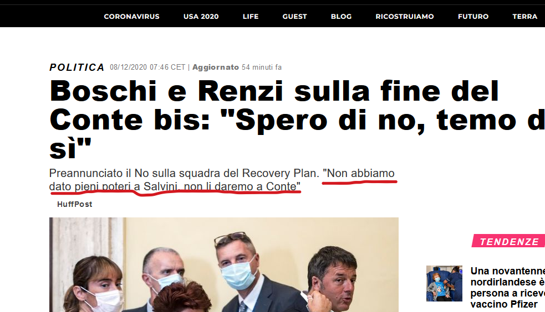Open the GUEST section
The image size is (545, 312).
coord(295,16)
